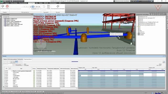Switch to the Главная ribbon tab
The width and height of the screenshot is (168, 94).
point(7,3)
